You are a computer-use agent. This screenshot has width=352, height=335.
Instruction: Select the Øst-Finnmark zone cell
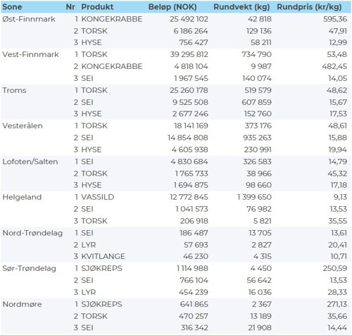coord(29,19)
